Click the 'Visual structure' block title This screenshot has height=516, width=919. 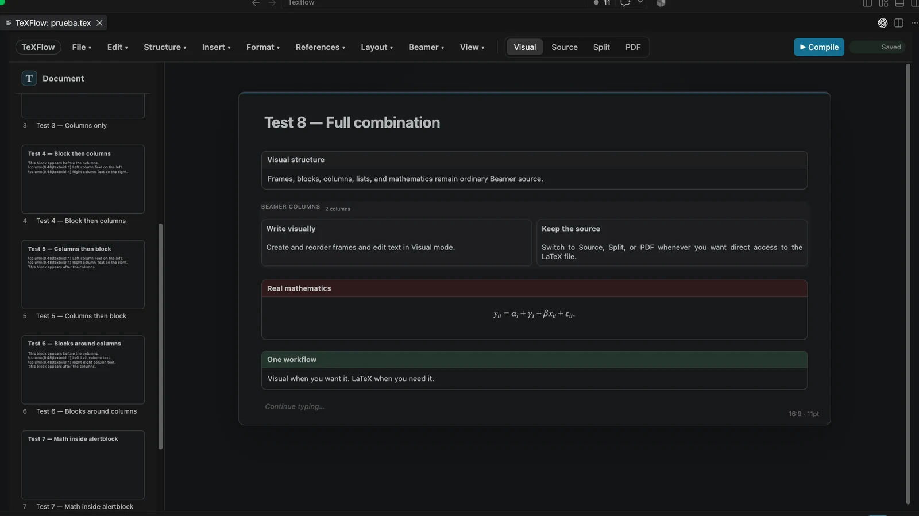(296, 160)
